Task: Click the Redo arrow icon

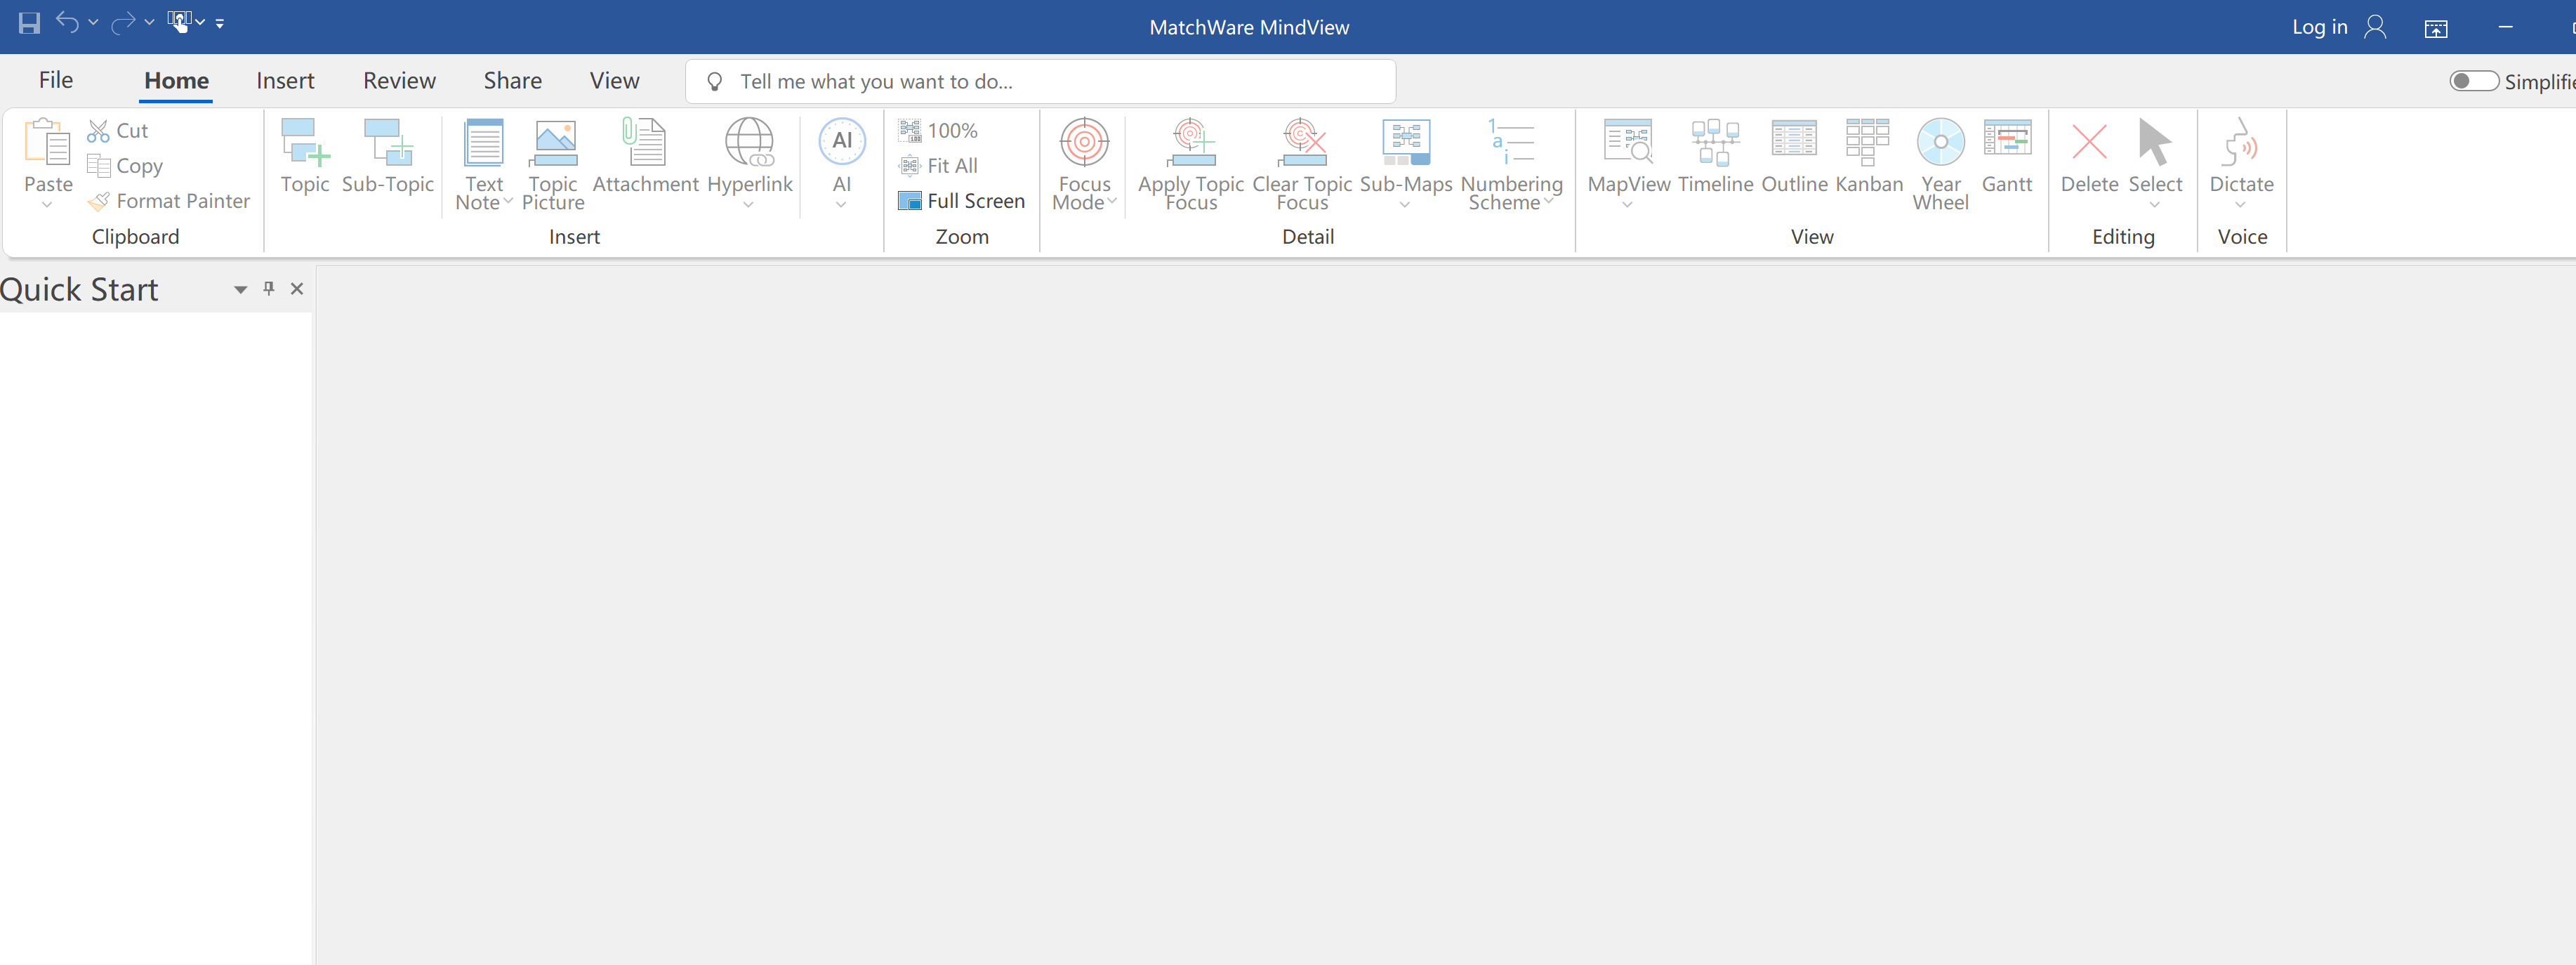Action: click(123, 22)
